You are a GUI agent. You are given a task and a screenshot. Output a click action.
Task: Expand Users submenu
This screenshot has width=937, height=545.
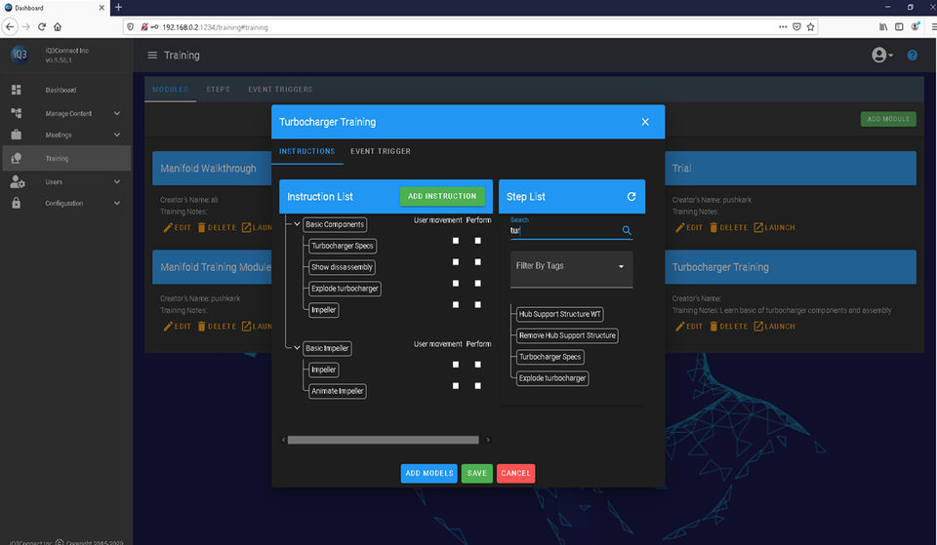[116, 181]
